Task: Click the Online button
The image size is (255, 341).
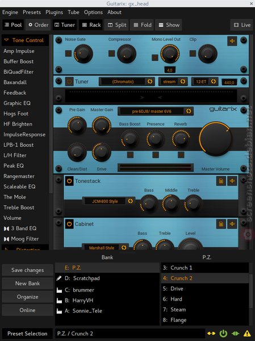Action: [x=28, y=310]
